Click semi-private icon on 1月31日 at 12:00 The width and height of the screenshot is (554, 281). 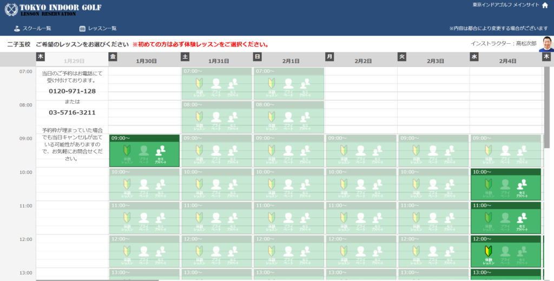[x=233, y=254]
